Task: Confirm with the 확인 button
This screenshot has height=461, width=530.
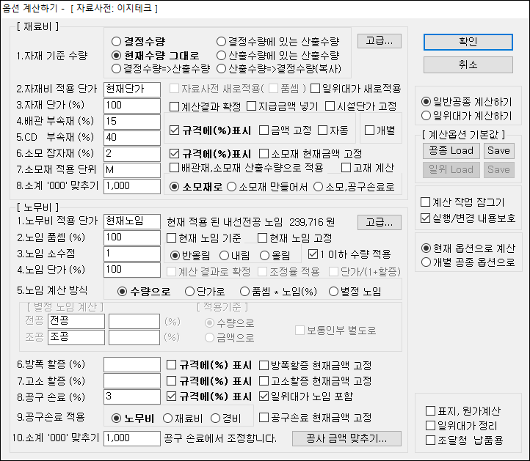Action: point(468,42)
